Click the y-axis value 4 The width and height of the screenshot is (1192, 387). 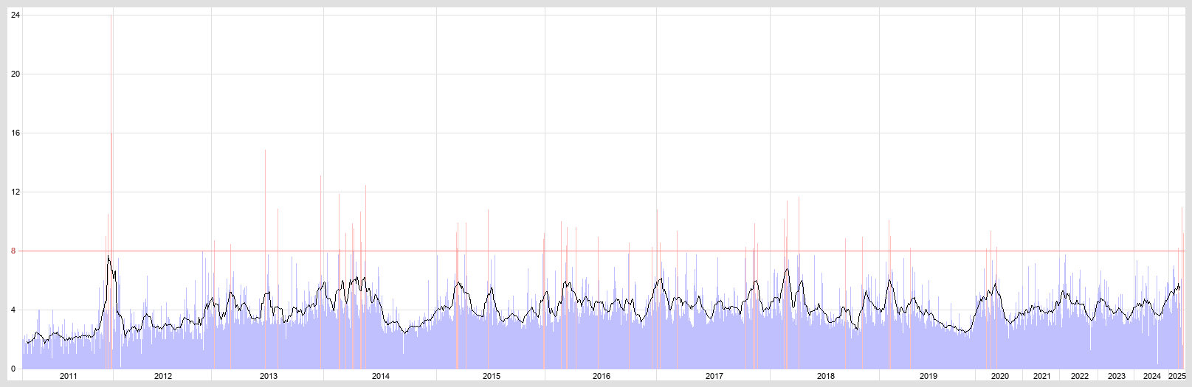[13, 310]
